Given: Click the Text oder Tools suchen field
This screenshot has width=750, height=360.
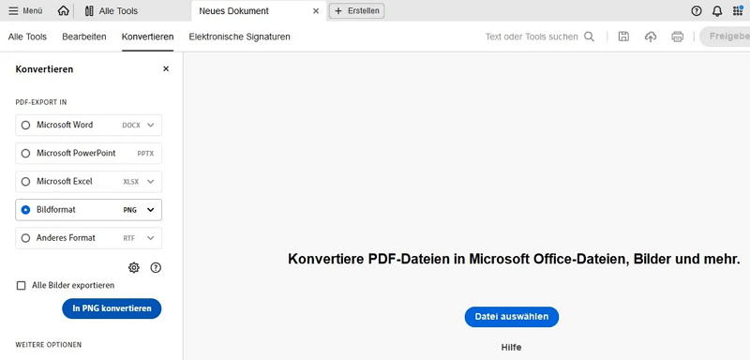Looking at the screenshot, I should pyautogui.click(x=532, y=37).
